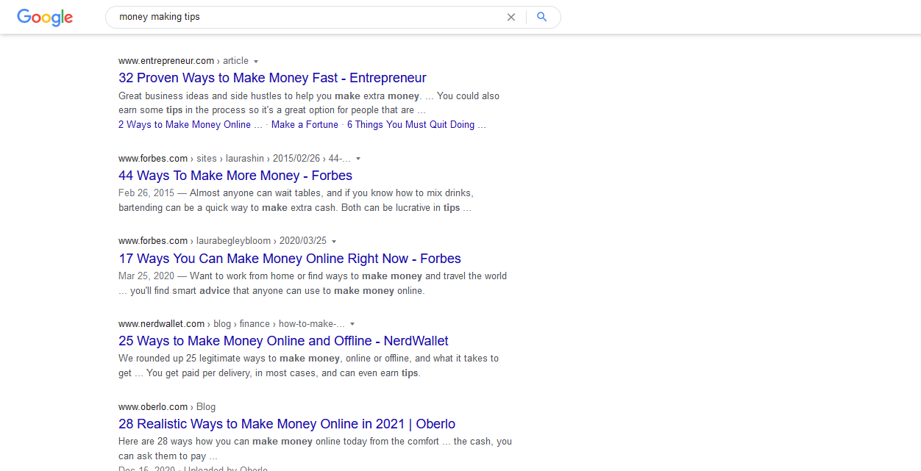Open dropdown arrow next to entrepreneur.com article URL
The width and height of the screenshot is (921, 471).
(256, 62)
